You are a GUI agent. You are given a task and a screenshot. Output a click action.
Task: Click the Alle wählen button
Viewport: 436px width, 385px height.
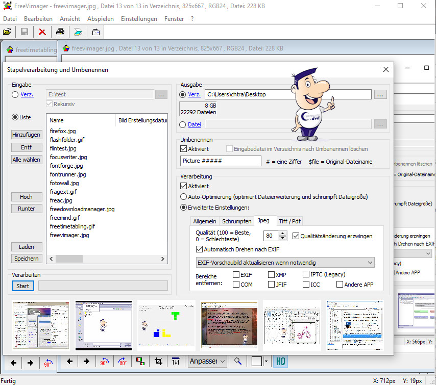click(27, 160)
